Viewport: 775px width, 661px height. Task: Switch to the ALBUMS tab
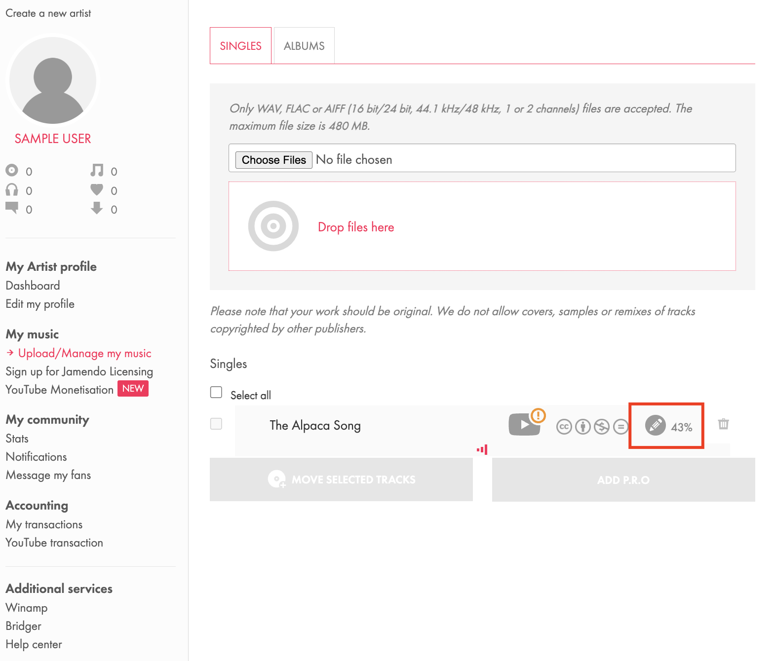coord(304,45)
